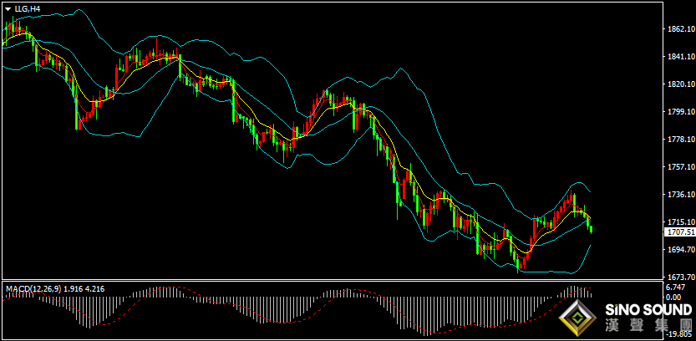This screenshot has width=696, height=341.
Task: Click the triangle arrow beside LLG,H4
Action: coord(8,8)
